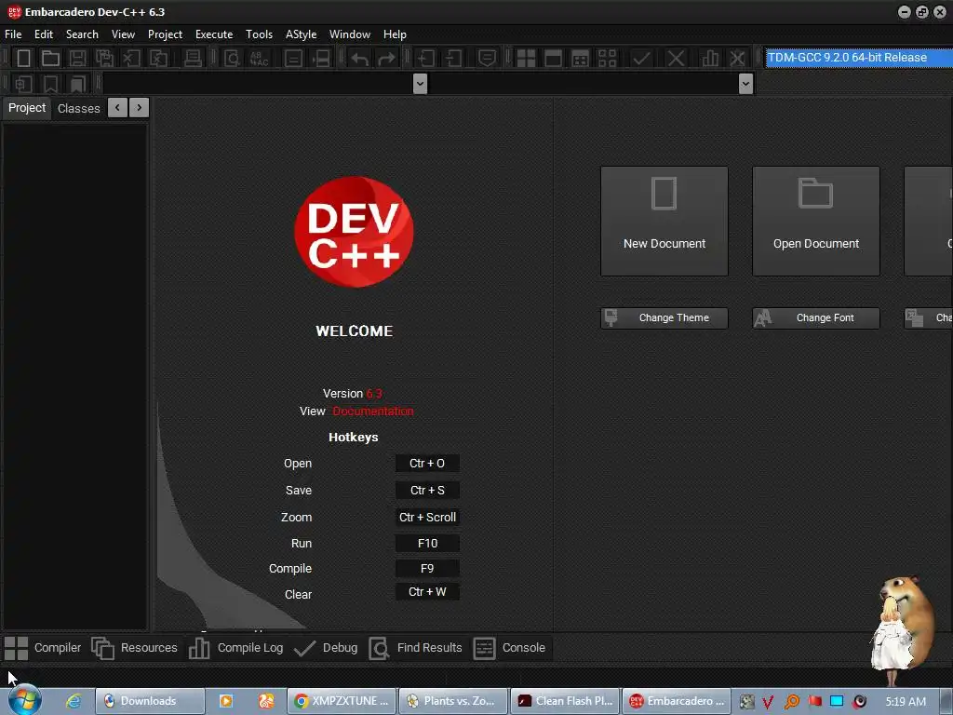The width and height of the screenshot is (953, 715).
Task: Click the Open Document tile
Action: pyautogui.click(x=815, y=222)
